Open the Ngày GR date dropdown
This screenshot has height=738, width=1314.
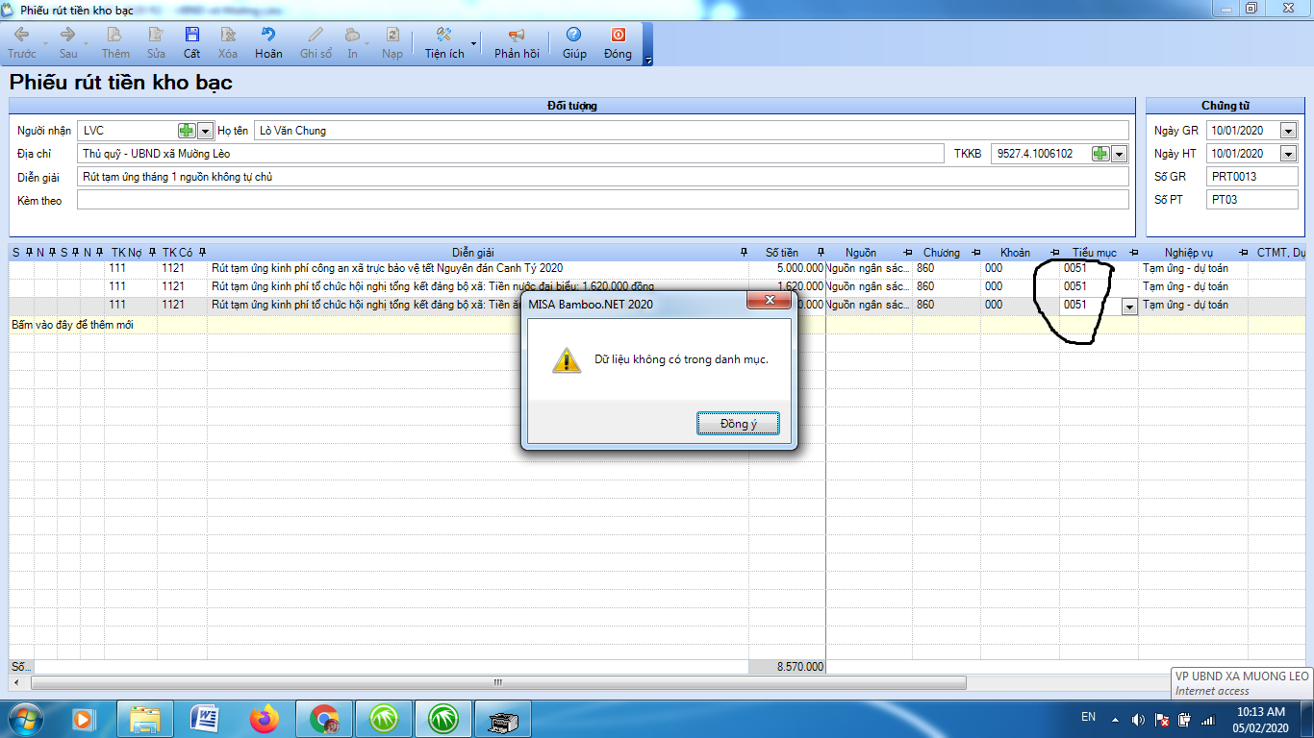click(x=1288, y=131)
